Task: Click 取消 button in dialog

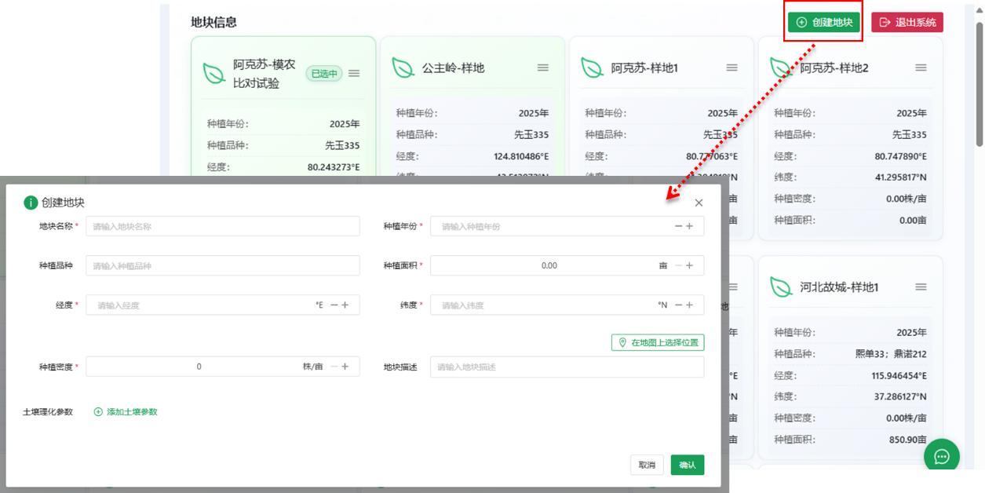Action: [648, 465]
